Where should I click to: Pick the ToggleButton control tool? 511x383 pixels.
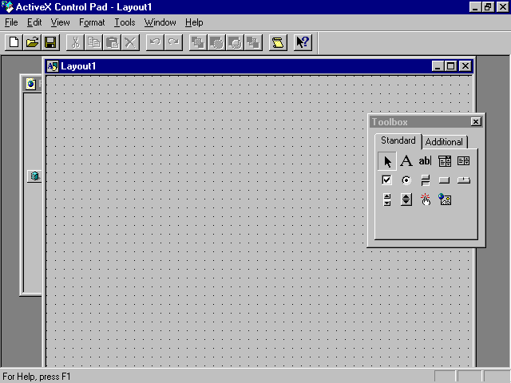click(x=425, y=180)
